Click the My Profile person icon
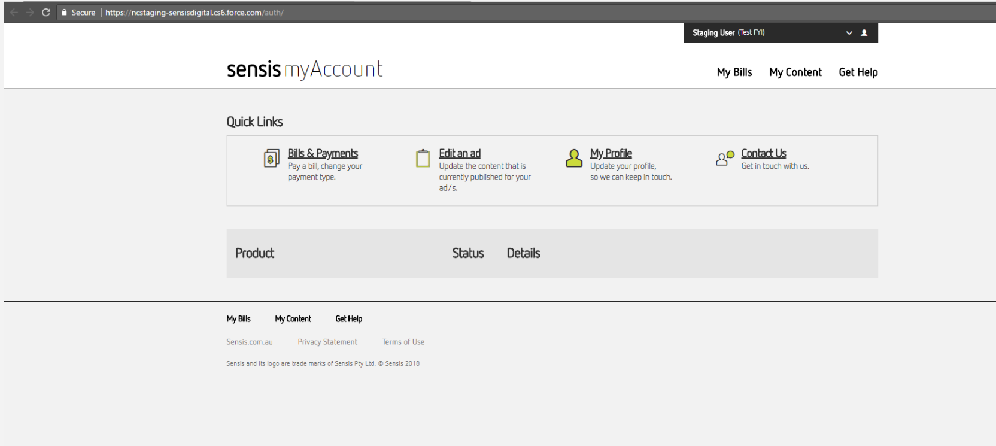The width and height of the screenshot is (996, 446). 574,158
